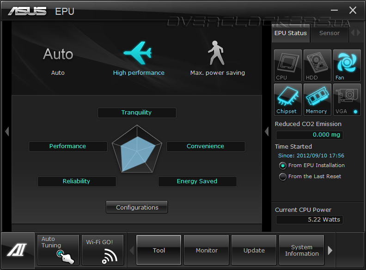Click the pentagon radar chart

click(137, 149)
